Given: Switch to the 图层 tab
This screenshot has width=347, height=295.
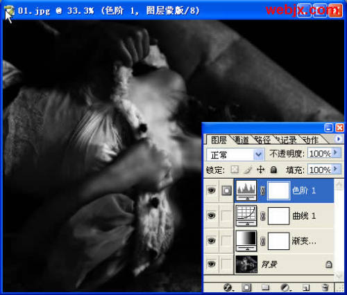Looking at the screenshot, I should [x=219, y=140].
